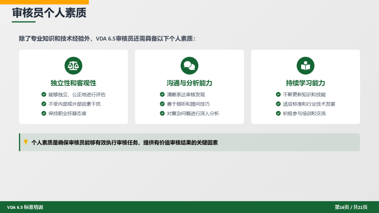379x213 pixels.
Task: Click checkmark beside 不受内部或外部因素干扰
Action: pos(44,104)
